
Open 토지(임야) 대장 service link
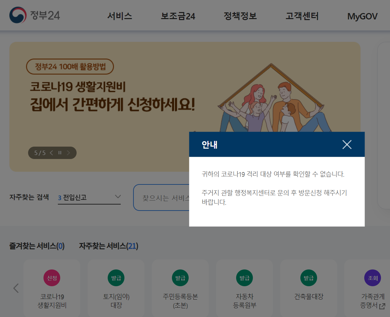(116, 301)
